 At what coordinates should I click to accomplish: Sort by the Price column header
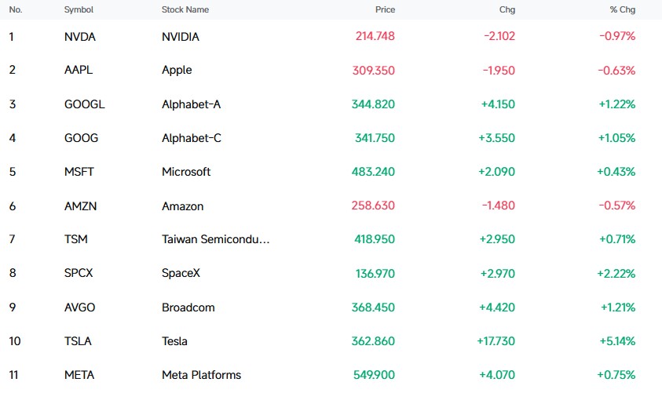385,9
